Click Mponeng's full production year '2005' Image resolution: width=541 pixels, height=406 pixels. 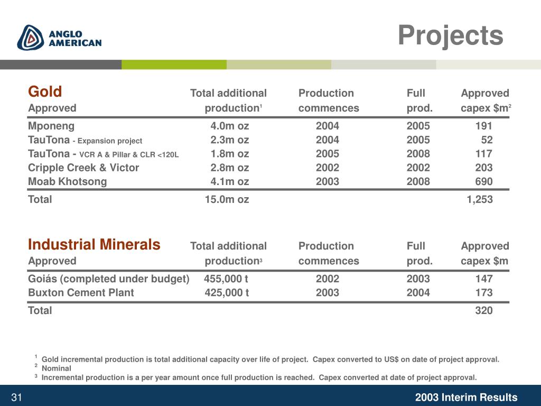coord(418,126)
